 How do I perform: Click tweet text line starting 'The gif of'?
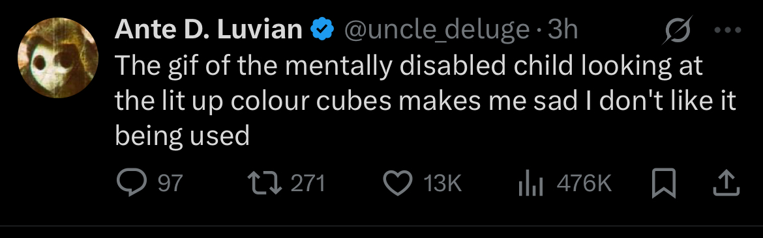409,66
